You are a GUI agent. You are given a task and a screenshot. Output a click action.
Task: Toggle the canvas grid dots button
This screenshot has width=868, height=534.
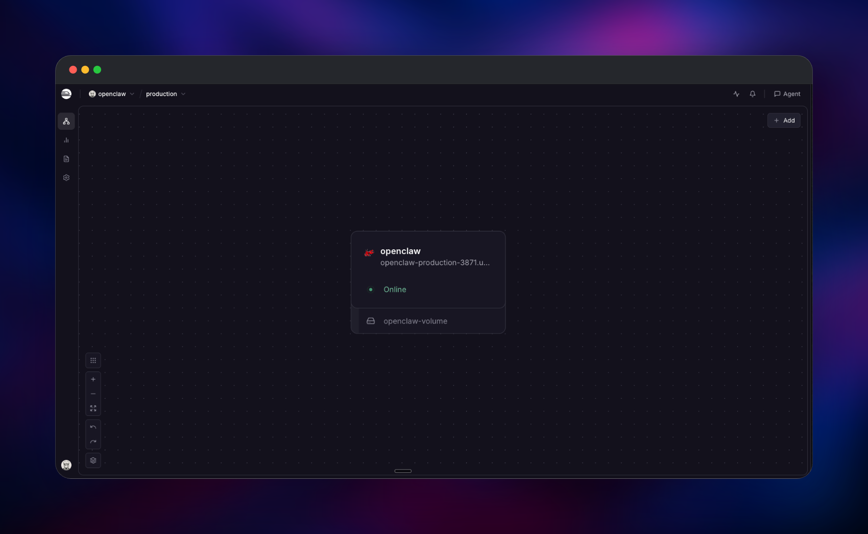point(93,361)
